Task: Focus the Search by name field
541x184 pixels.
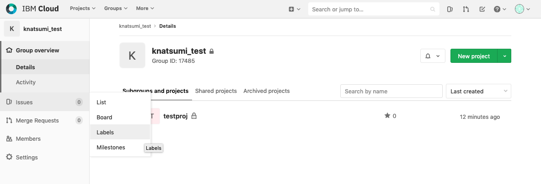Action: [391, 91]
